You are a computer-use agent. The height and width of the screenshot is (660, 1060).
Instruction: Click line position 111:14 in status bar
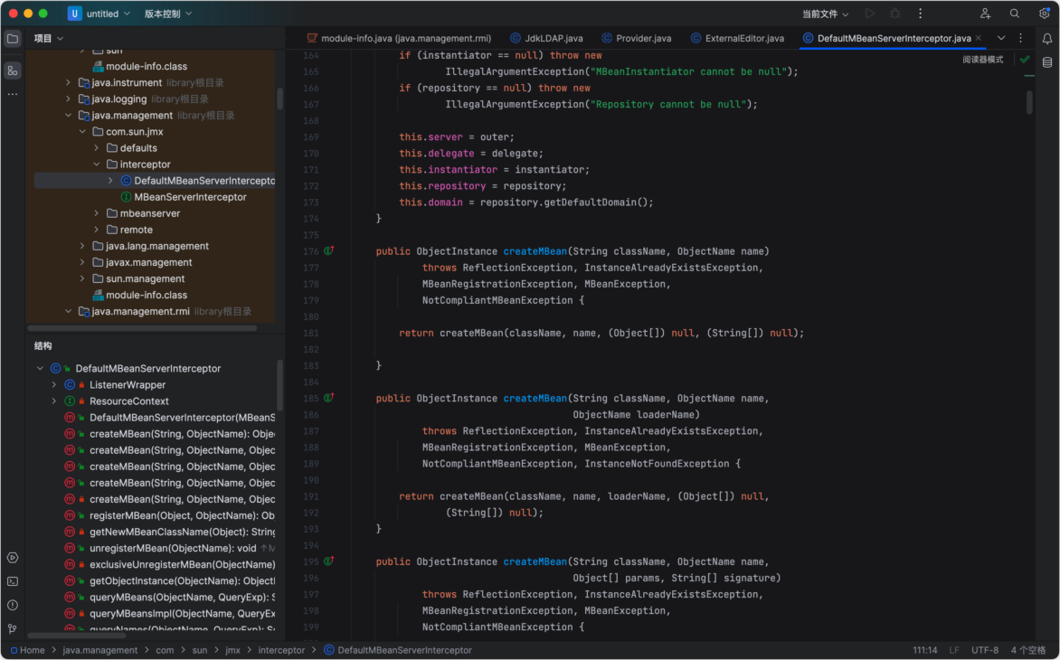point(925,650)
